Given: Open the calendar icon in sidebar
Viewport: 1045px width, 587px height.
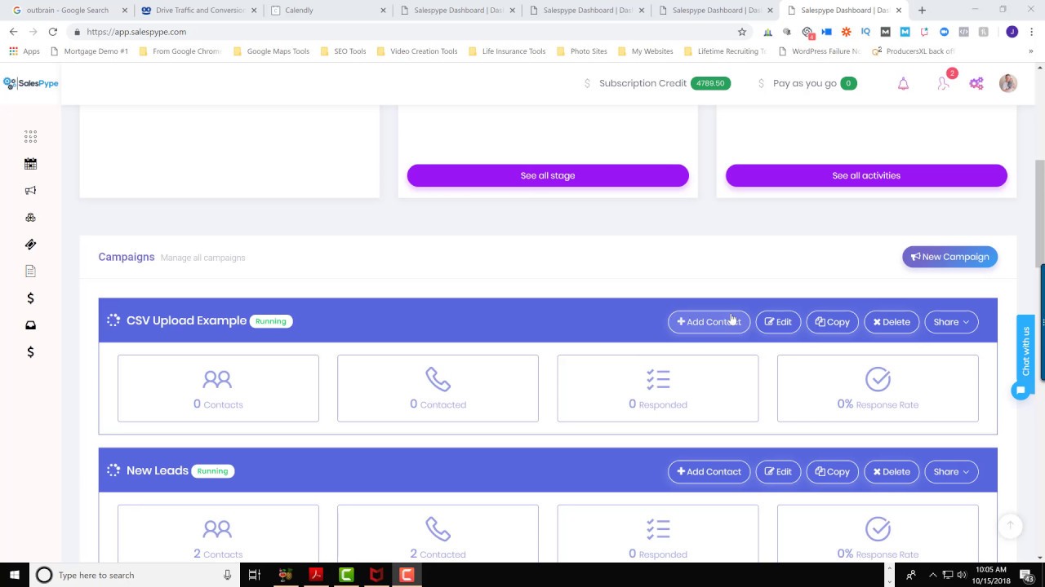Looking at the screenshot, I should 30,164.
